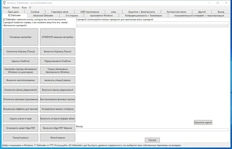The width and height of the screenshot is (232, 149).
Task: Open the Контекстное меню tab
Action: pos(176,12)
